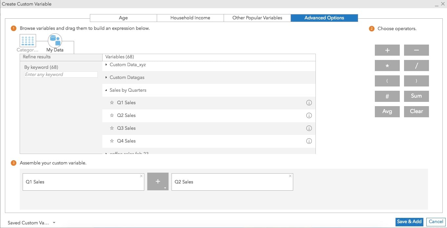The width and height of the screenshot is (447, 228).
Task: Favorite Q3 Sales with star icon
Action: (112, 128)
